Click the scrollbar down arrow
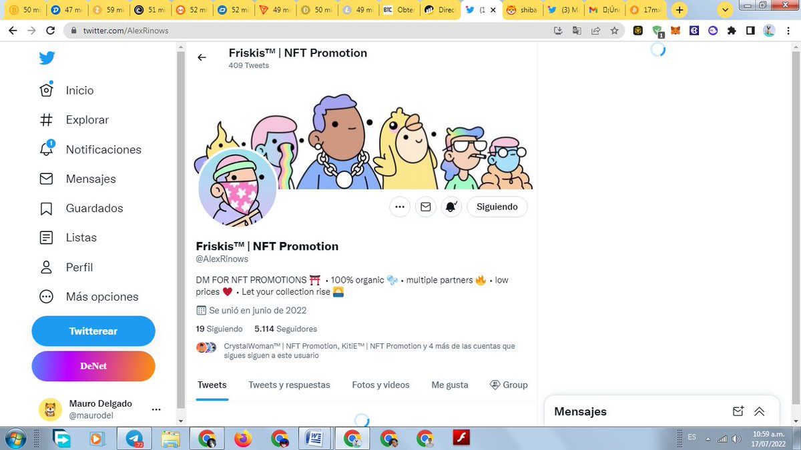Image resolution: width=801 pixels, height=450 pixels. 180,421
